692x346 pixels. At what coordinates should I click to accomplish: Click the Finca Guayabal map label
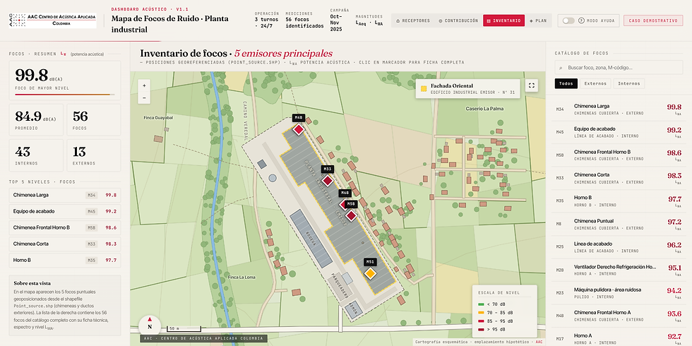158,118
